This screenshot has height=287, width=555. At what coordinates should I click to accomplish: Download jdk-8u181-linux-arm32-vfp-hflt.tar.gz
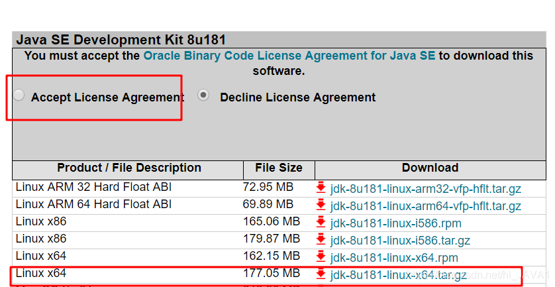pyautogui.click(x=425, y=189)
